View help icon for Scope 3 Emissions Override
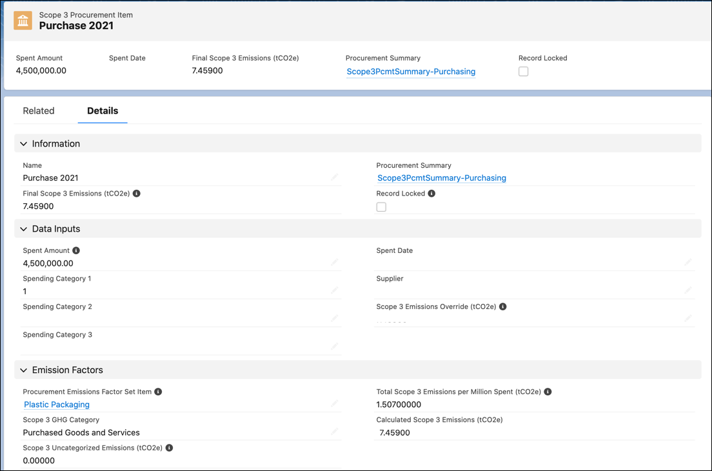The width and height of the screenshot is (712, 471). point(502,306)
